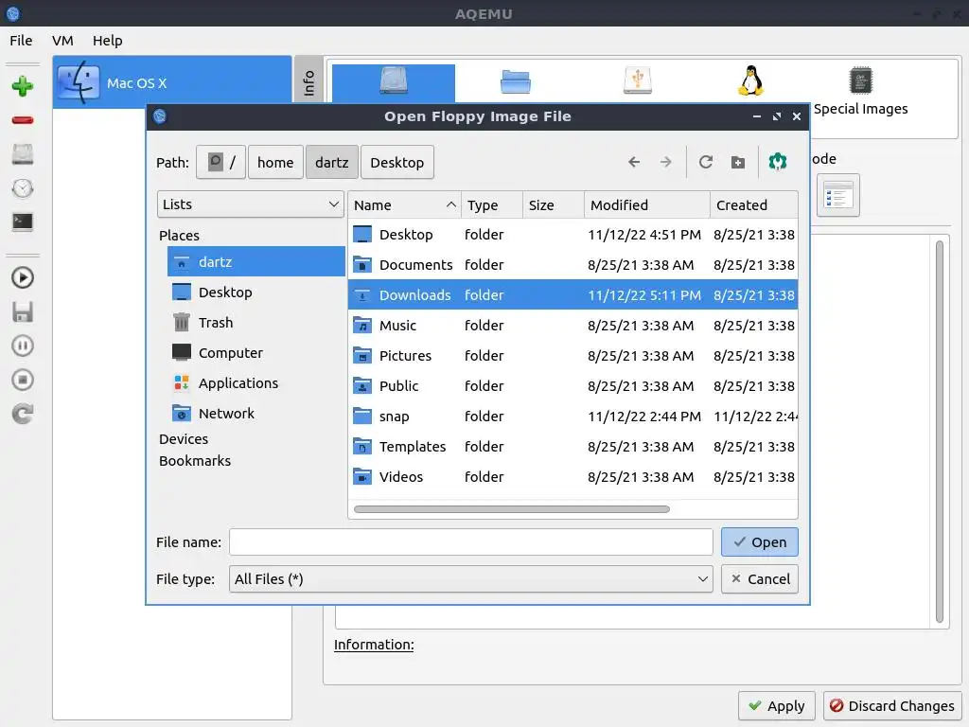Select the Videos folder row
The image size is (969, 727).
pyautogui.click(x=573, y=477)
